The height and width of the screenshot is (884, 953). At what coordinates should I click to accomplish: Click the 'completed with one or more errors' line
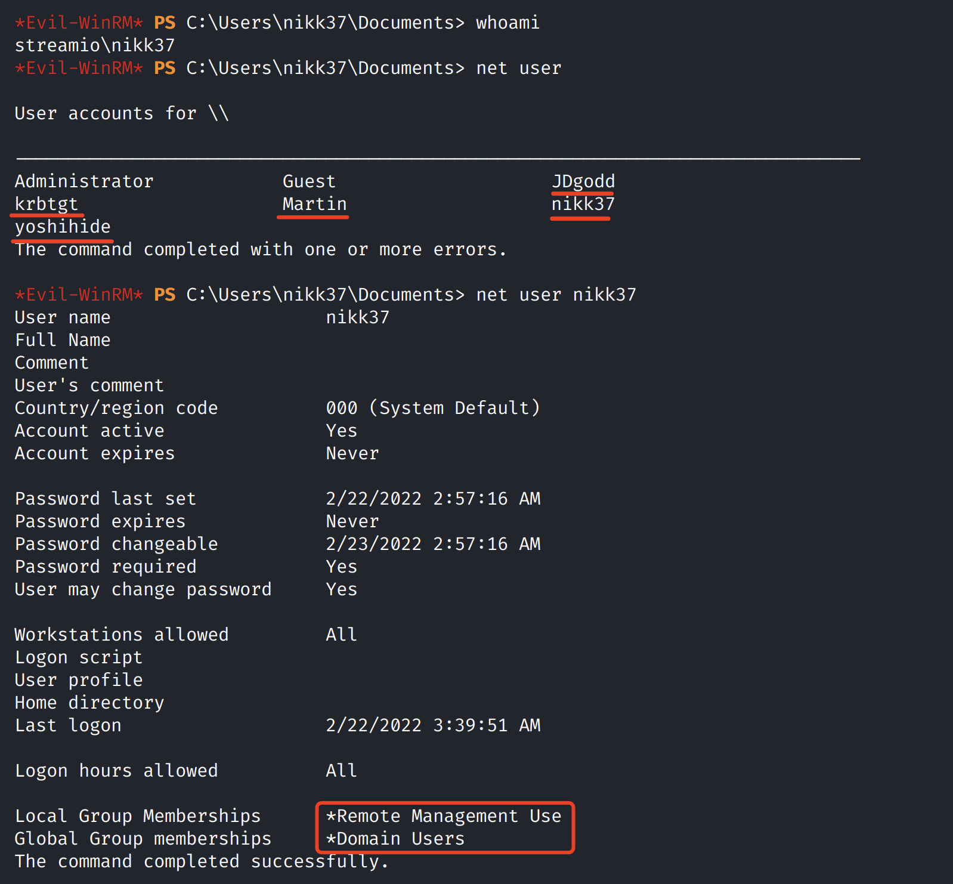point(261,249)
